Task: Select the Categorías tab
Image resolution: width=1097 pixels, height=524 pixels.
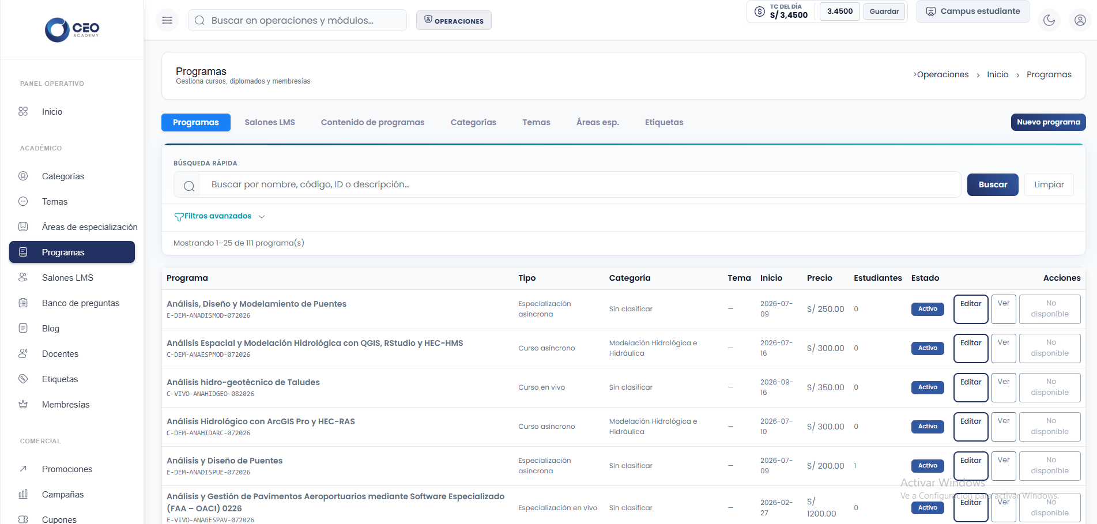Action: coord(473,122)
